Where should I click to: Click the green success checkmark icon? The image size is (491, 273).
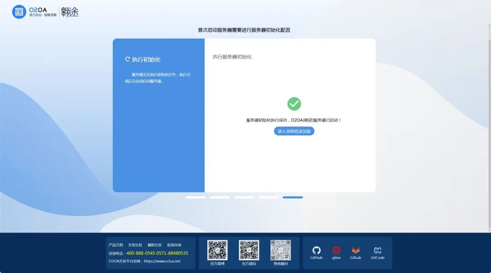tap(294, 104)
